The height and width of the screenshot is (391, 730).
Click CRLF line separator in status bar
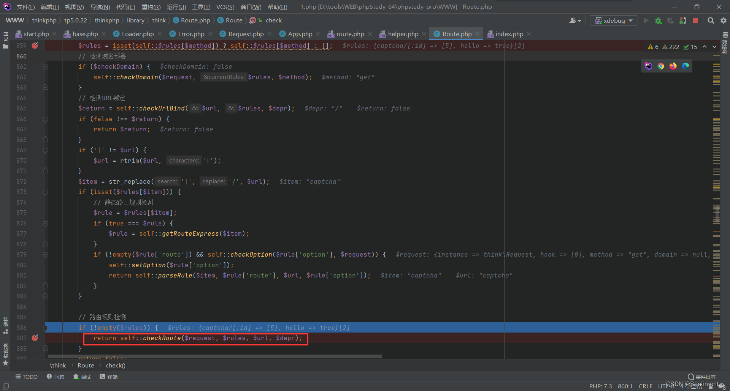[646, 386]
